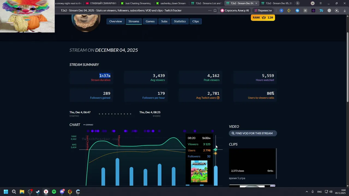Click the media play extension icon
The image size is (349, 196).
(337, 11)
